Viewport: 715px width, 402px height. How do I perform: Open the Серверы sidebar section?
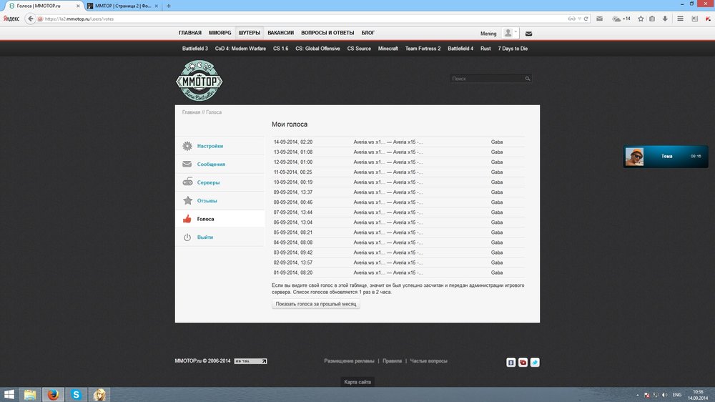pos(208,182)
